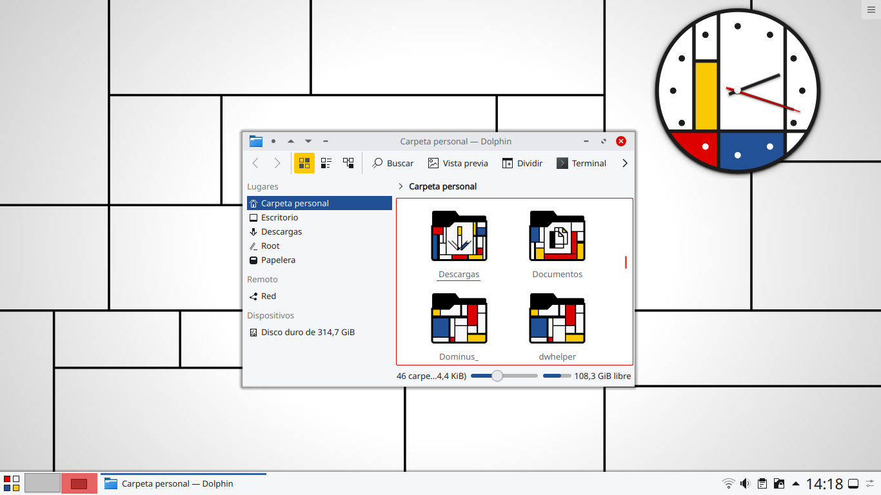Click the Carpeta personal breadcrumb
The width and height of the screenshot is (881, 495).
(443, 186)
